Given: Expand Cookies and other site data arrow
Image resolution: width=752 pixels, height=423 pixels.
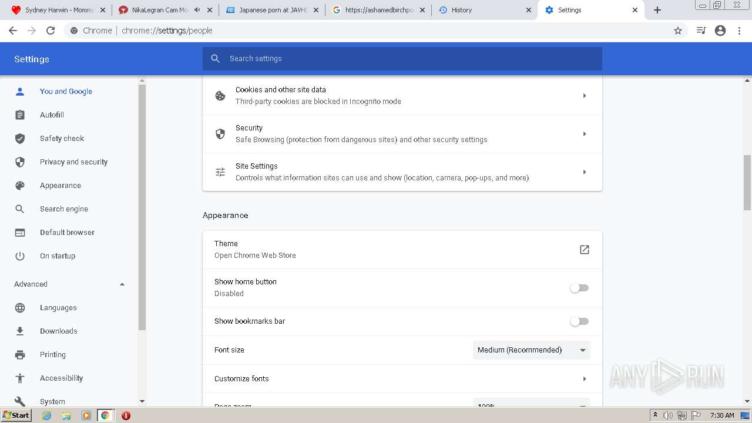Looking at the screenshot, I should tap(584, 96).
